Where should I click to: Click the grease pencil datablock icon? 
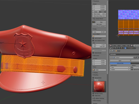[94, 22]
